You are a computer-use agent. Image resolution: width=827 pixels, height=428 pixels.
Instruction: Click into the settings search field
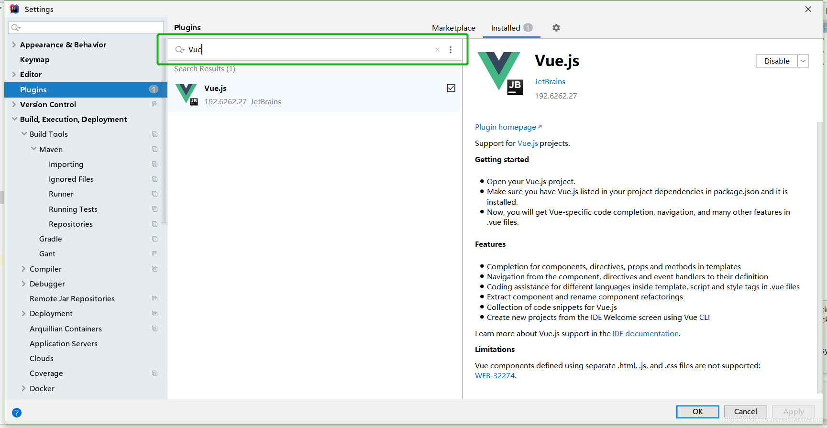click(86, 28)
